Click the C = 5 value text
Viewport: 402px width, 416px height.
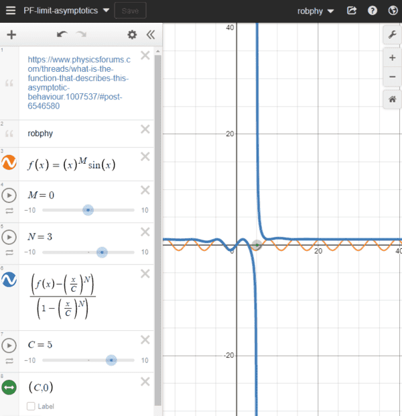(x=40, y=345)
